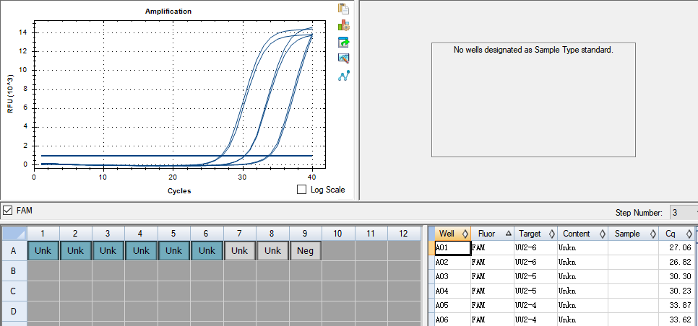
Task: Select unselected well A7 Unk
Action: tap(239, 250)
